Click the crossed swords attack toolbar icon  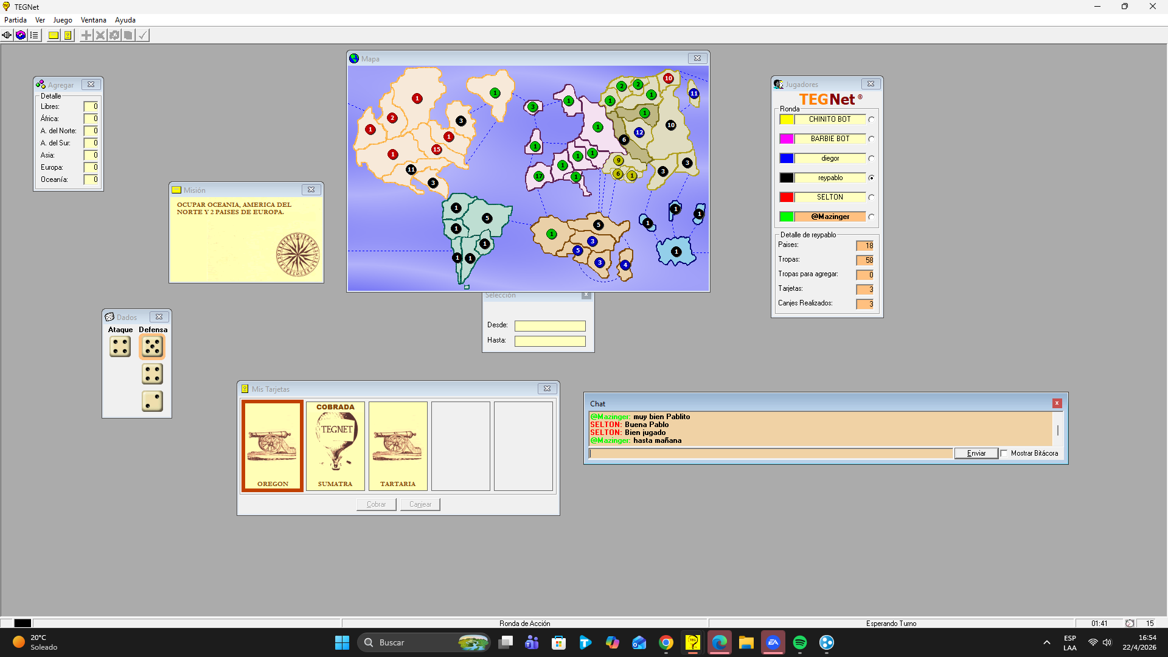(100, 35)
